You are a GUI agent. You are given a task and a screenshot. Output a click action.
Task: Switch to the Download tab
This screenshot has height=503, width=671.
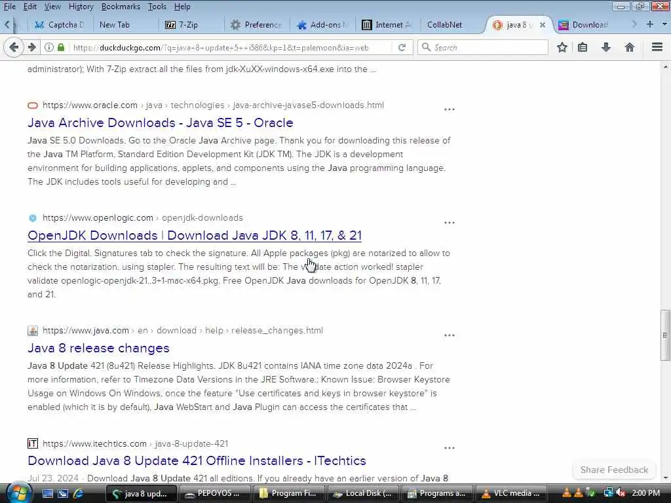[590, 25]
